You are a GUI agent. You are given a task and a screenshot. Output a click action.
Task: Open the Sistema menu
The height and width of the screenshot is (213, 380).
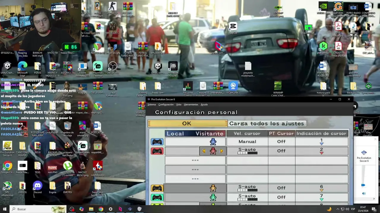[x=152, y=104]
